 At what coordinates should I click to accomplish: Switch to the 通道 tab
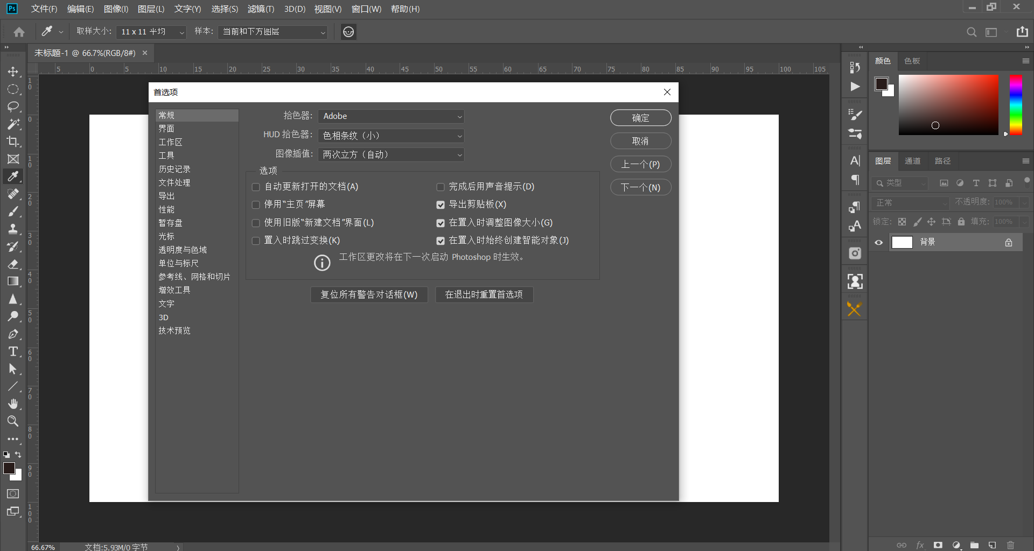[913, 161]
